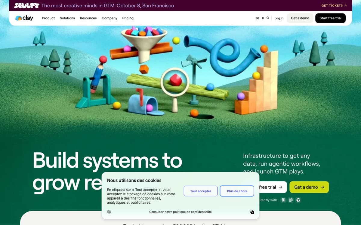Open the Product menu

[x=48, y=18]
